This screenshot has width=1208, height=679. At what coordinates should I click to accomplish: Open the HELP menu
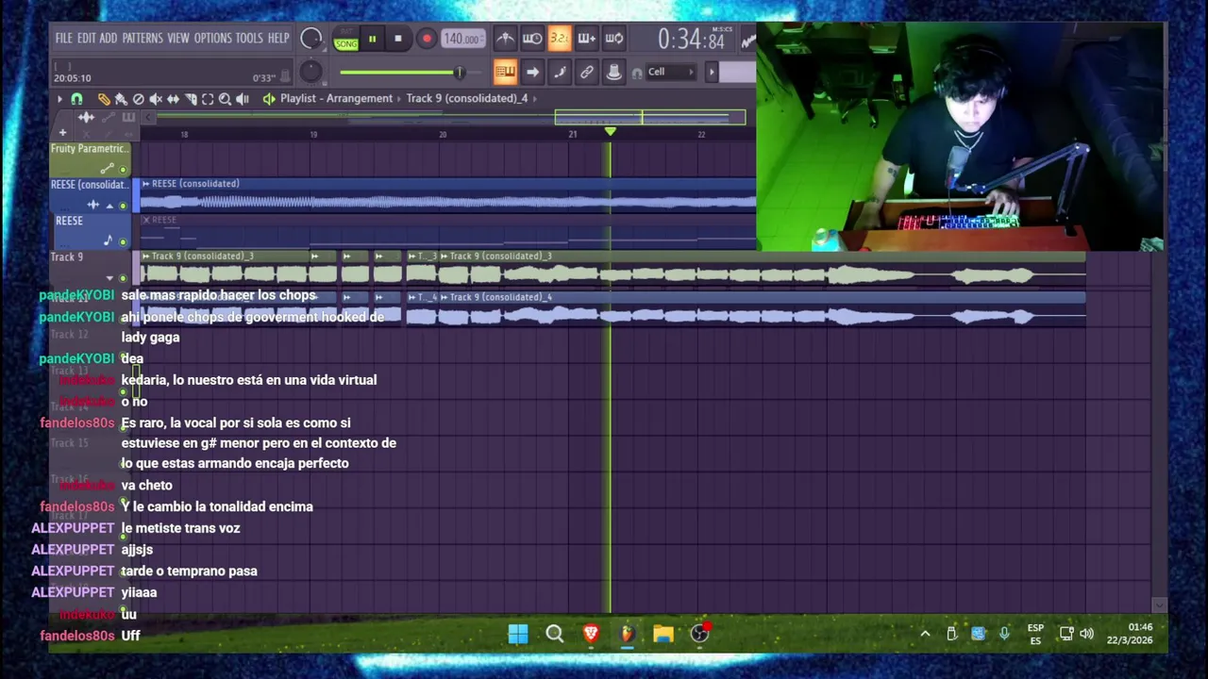278,39
